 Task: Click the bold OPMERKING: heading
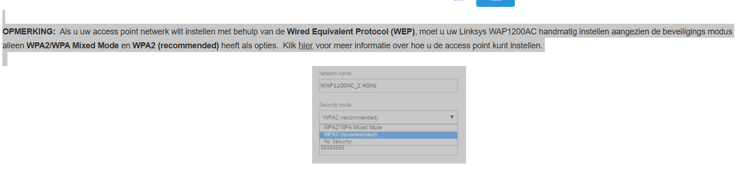[29, 32]
